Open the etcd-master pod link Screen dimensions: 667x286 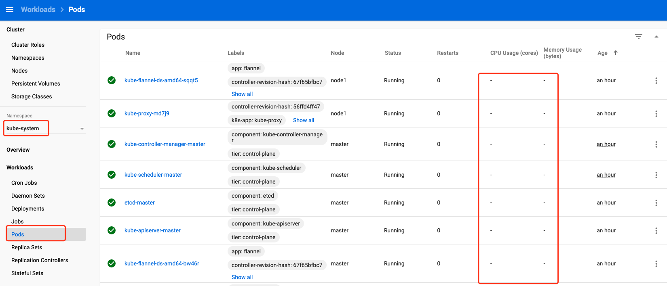[x=139, y=202]
